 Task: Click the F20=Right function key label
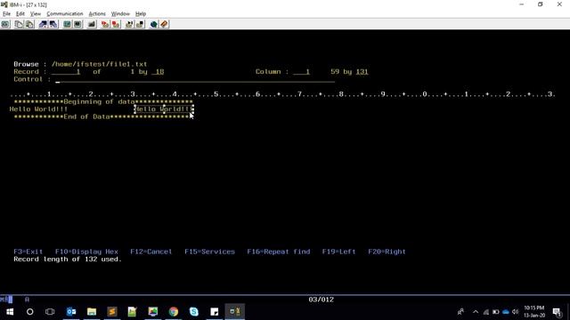pos(387,252)
